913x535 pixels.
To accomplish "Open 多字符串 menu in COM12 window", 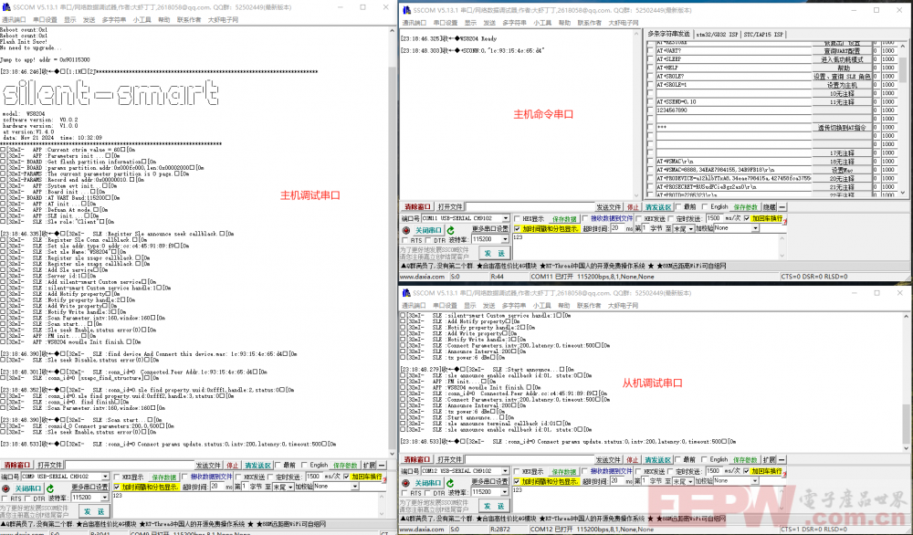I will [514, 305].
